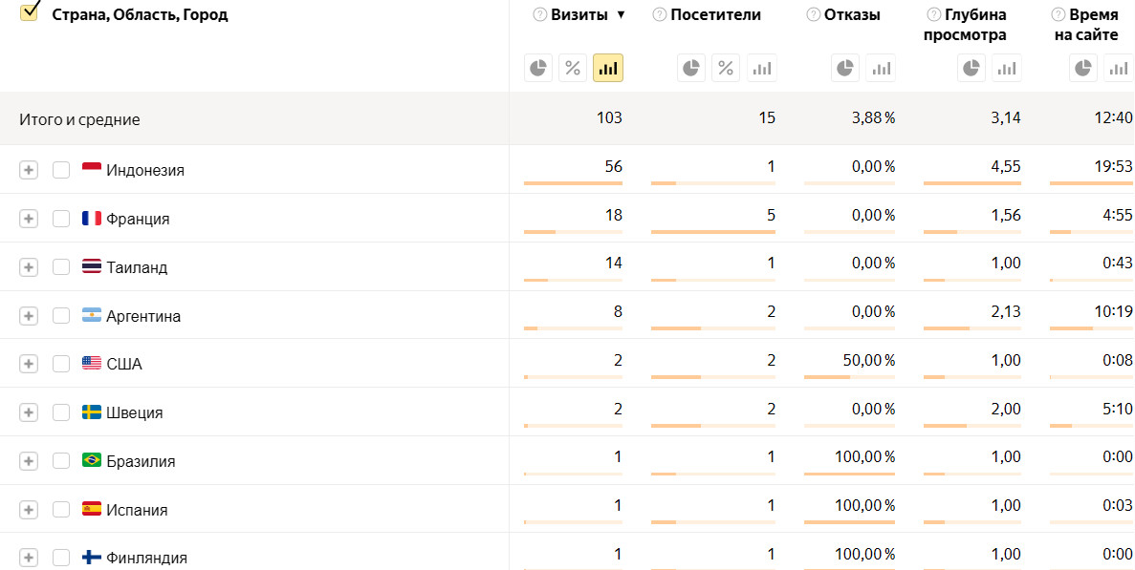
Task: Select bar chart icon under Отказы
Action: (x=881, y=68)
